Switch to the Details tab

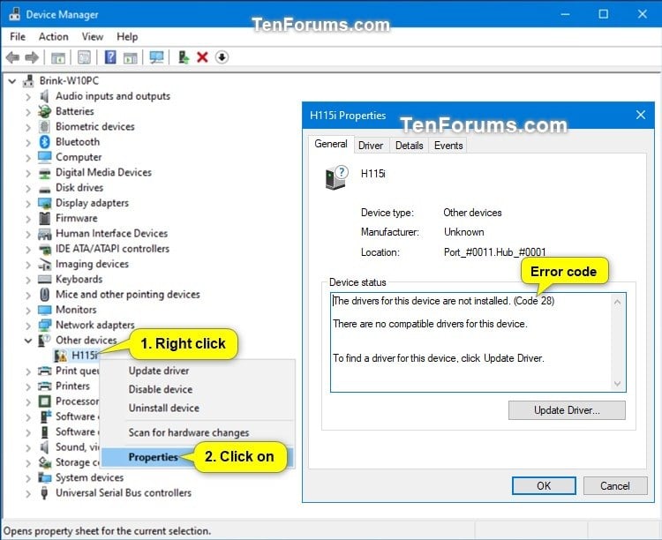[409, 146]
